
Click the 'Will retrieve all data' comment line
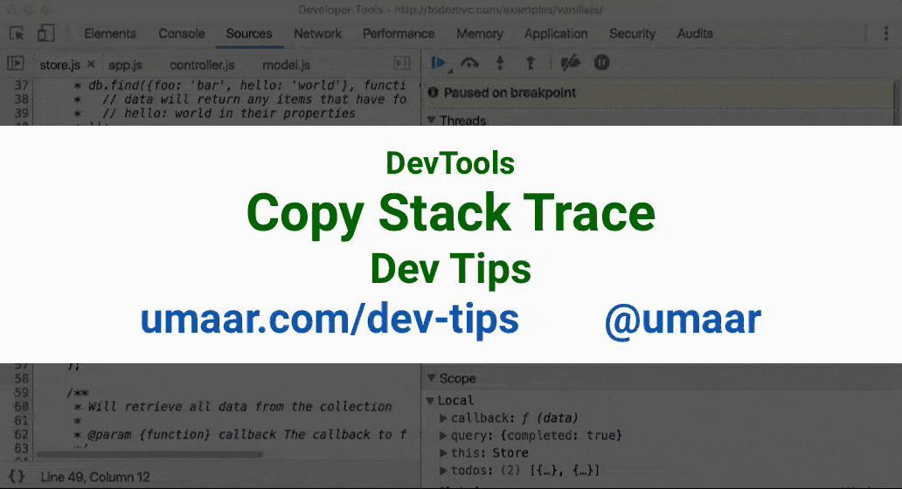tap(232, 406)
